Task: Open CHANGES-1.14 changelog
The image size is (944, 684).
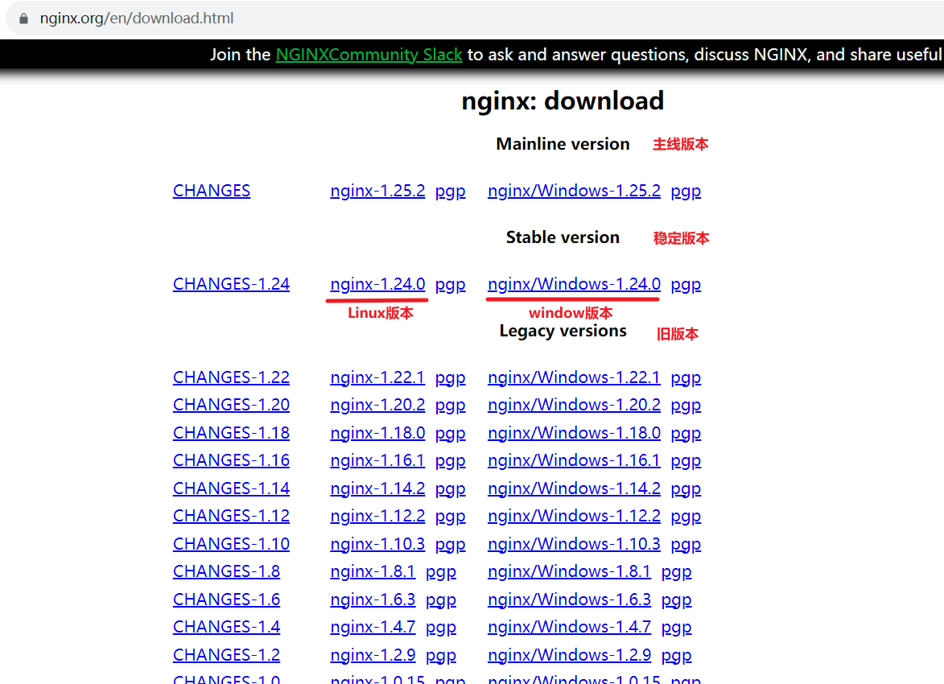Action: click(231, 488)
